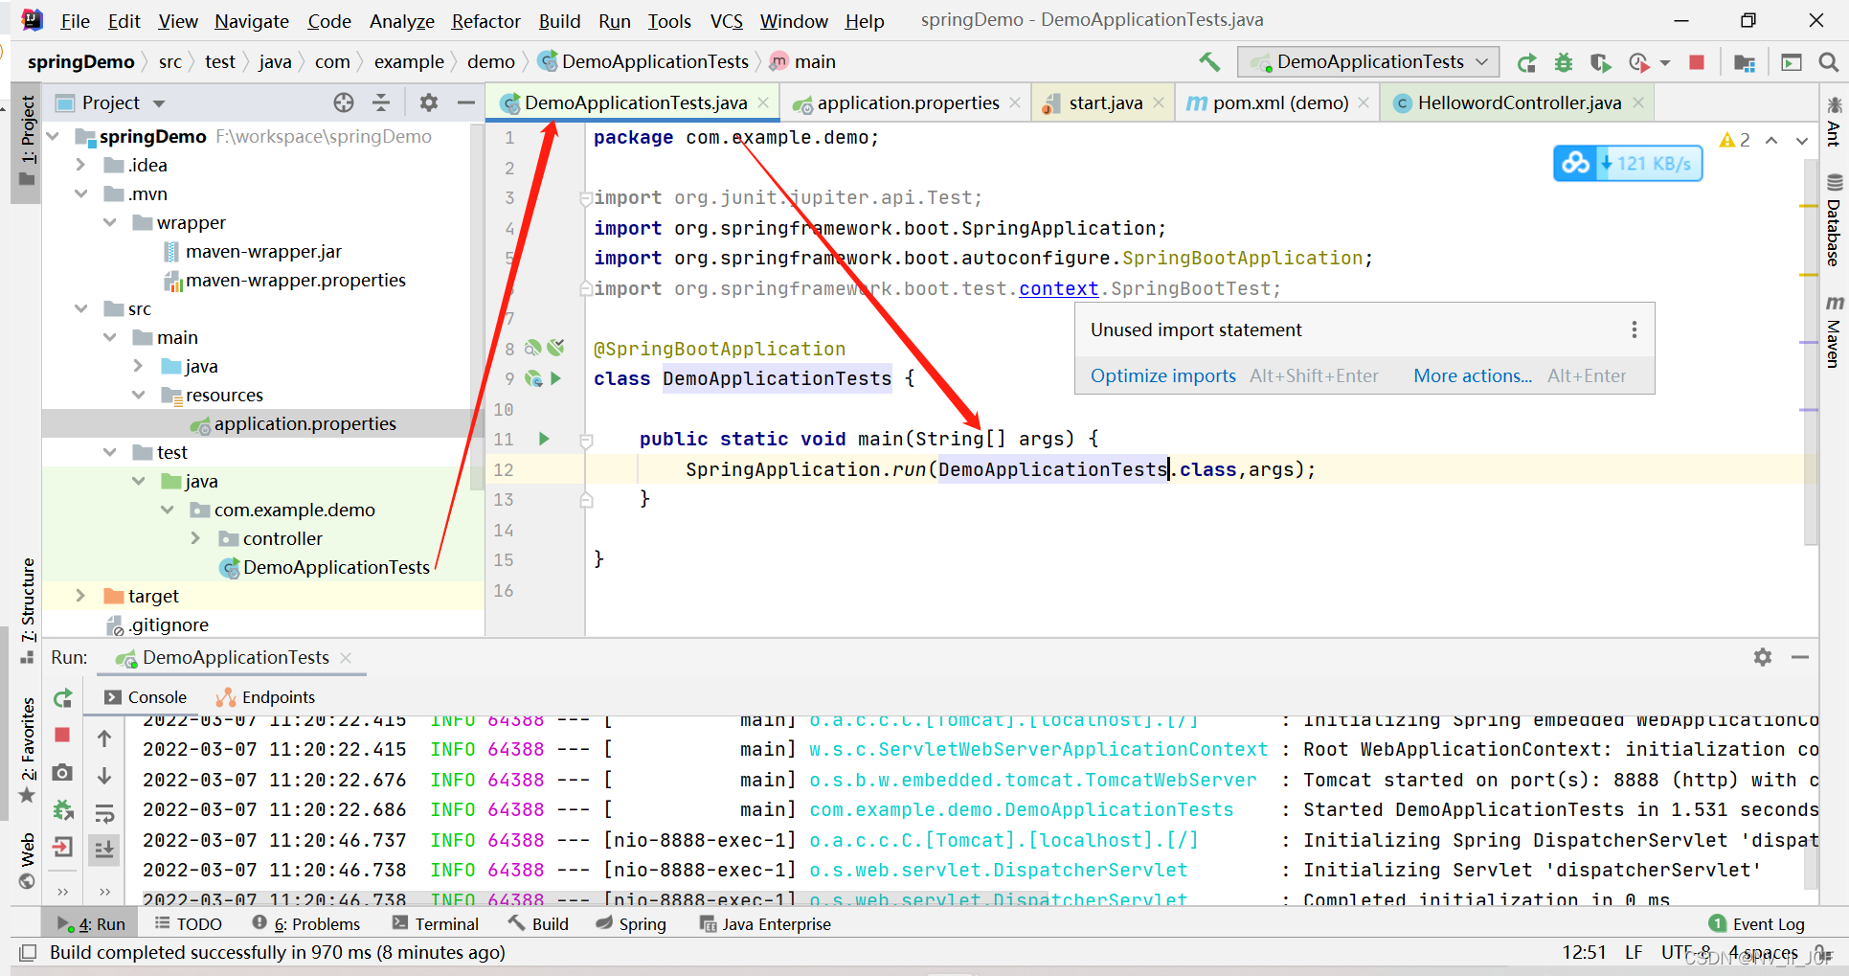The height and width of the screenshot is (976, 1849).
Task: Expand the target folder node
Action: [80, 595]
